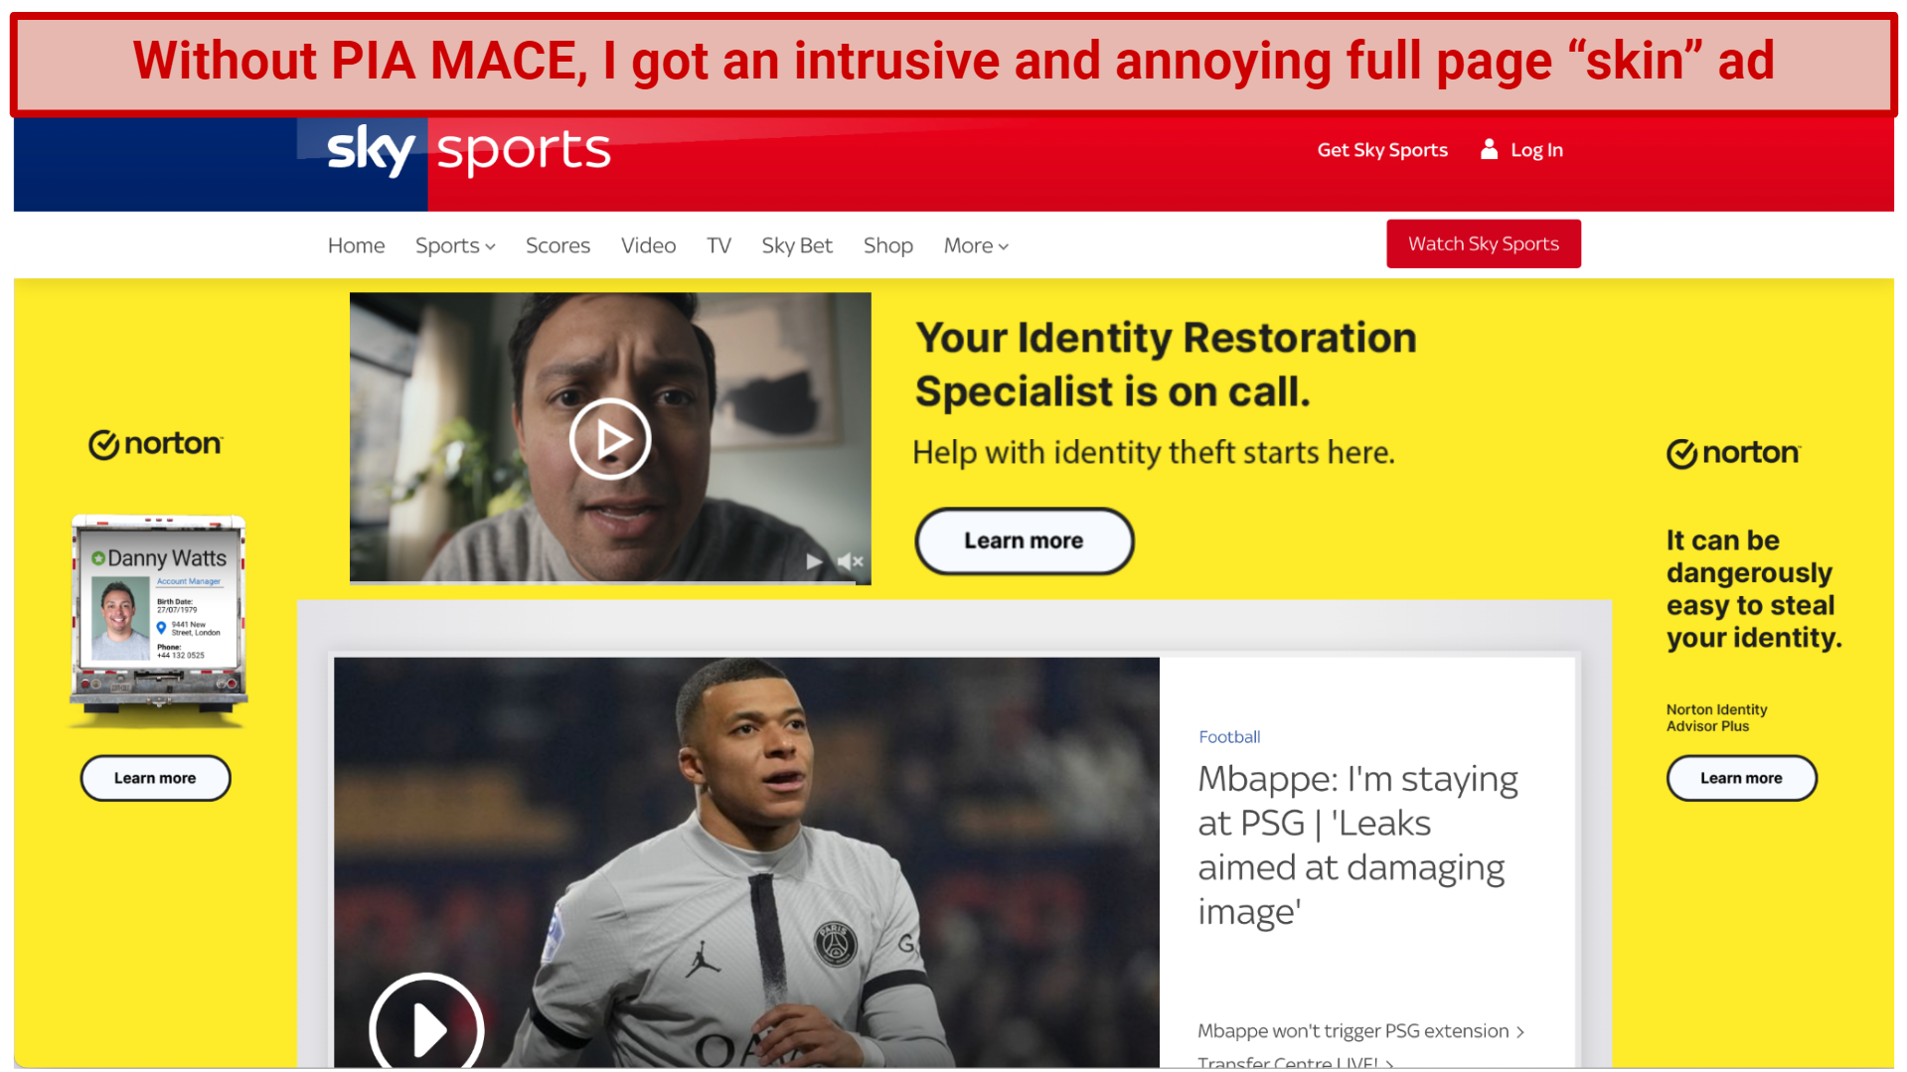Image resolution: width=1907 pixels, height=1072 pixels.
Task: Open the Scores menu item
Action: (x=557, y=245)
